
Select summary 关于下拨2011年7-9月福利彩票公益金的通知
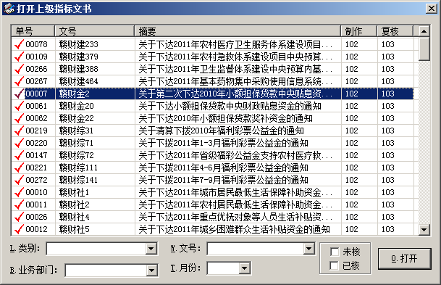[x=224, y=181]
